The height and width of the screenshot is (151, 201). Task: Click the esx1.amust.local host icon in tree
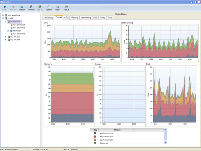11,28
